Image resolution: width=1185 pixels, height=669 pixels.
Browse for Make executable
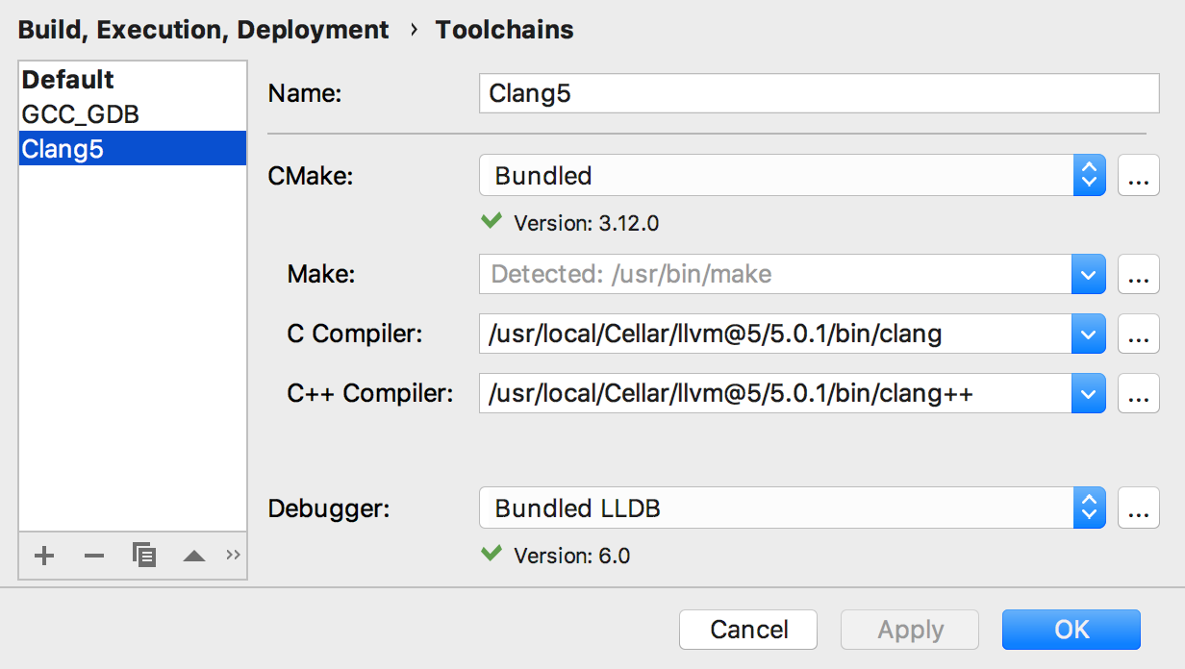coord(1138,275)
